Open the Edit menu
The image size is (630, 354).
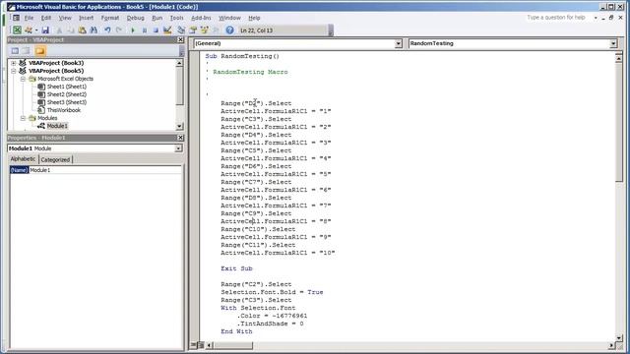(46, 18)
